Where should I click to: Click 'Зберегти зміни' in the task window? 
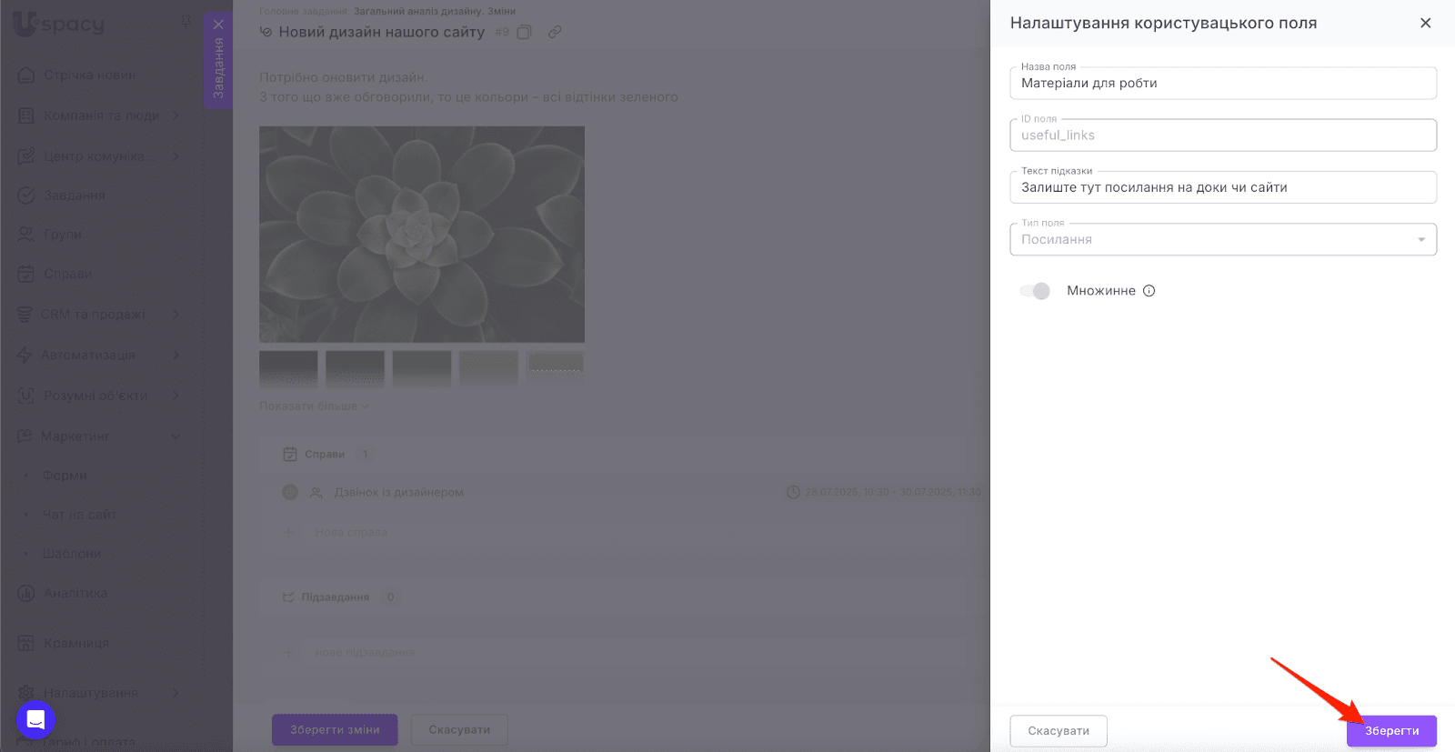click(x=335, y=730)
